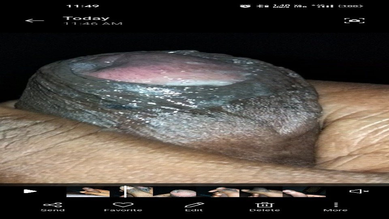Select the last thumbnail in the filmstrip
The width and height of the screenshot is (389, 219).
304,191
